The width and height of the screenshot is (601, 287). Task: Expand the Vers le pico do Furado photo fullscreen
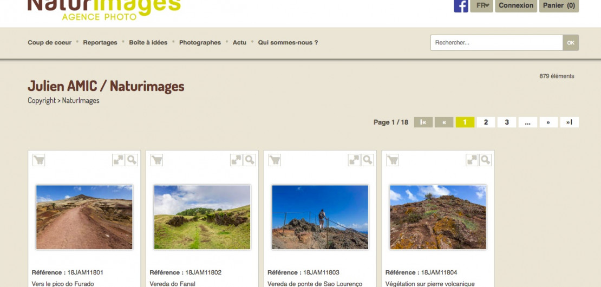[118, 160]
